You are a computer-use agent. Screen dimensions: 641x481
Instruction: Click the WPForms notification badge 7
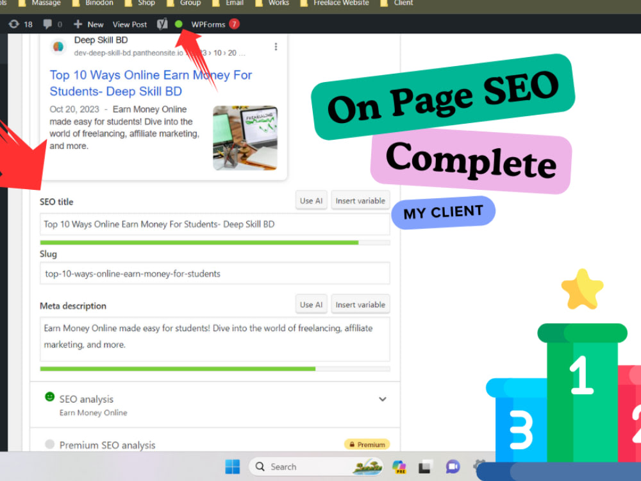[x=234, y=24]
